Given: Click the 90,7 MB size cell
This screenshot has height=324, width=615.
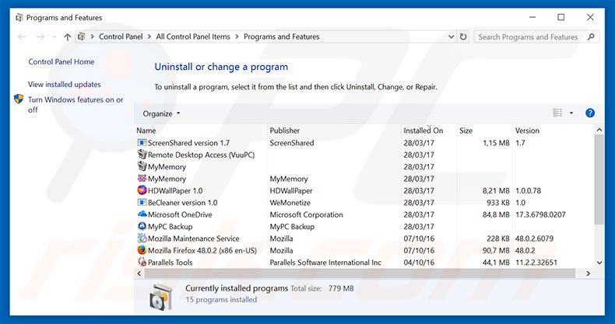Looking at the screenshot, I should (x=496, y=250).
